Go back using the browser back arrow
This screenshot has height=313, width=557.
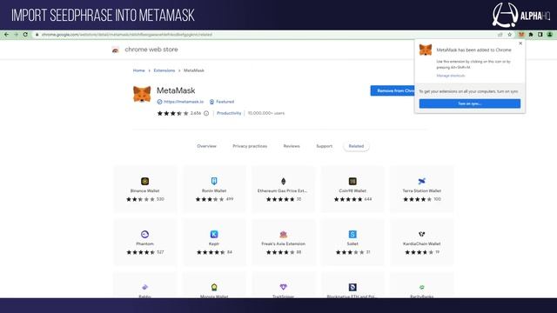point(6,35)
